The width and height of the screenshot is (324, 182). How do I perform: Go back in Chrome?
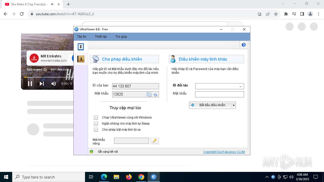[6, 14]
